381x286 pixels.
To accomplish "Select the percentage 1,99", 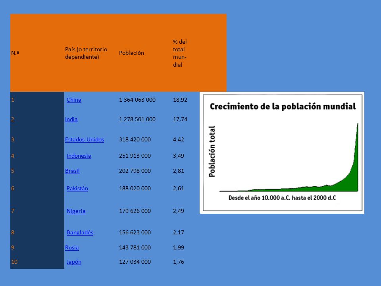I will (x=178, y=247).
